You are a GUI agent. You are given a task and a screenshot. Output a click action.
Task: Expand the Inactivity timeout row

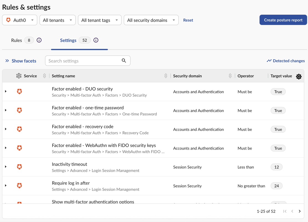point(6,167)
